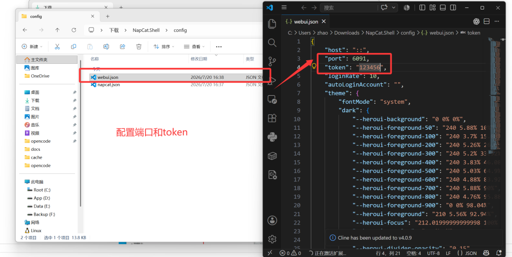The image size is (512, 257).
Task: Click the 行 4, 列 21 cursor position
Action: [x=387, y=253]
